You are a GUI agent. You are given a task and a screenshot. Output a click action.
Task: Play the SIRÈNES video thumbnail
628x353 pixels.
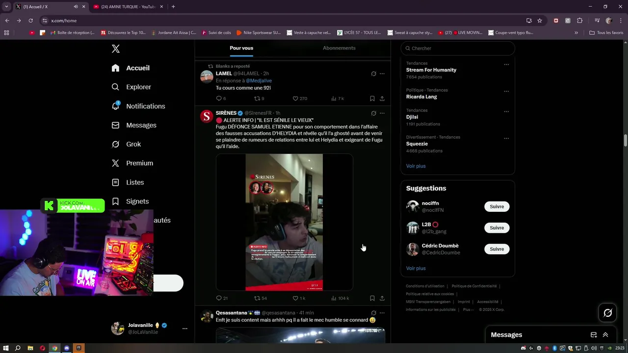pyautogui.click(x=284, y=222)
